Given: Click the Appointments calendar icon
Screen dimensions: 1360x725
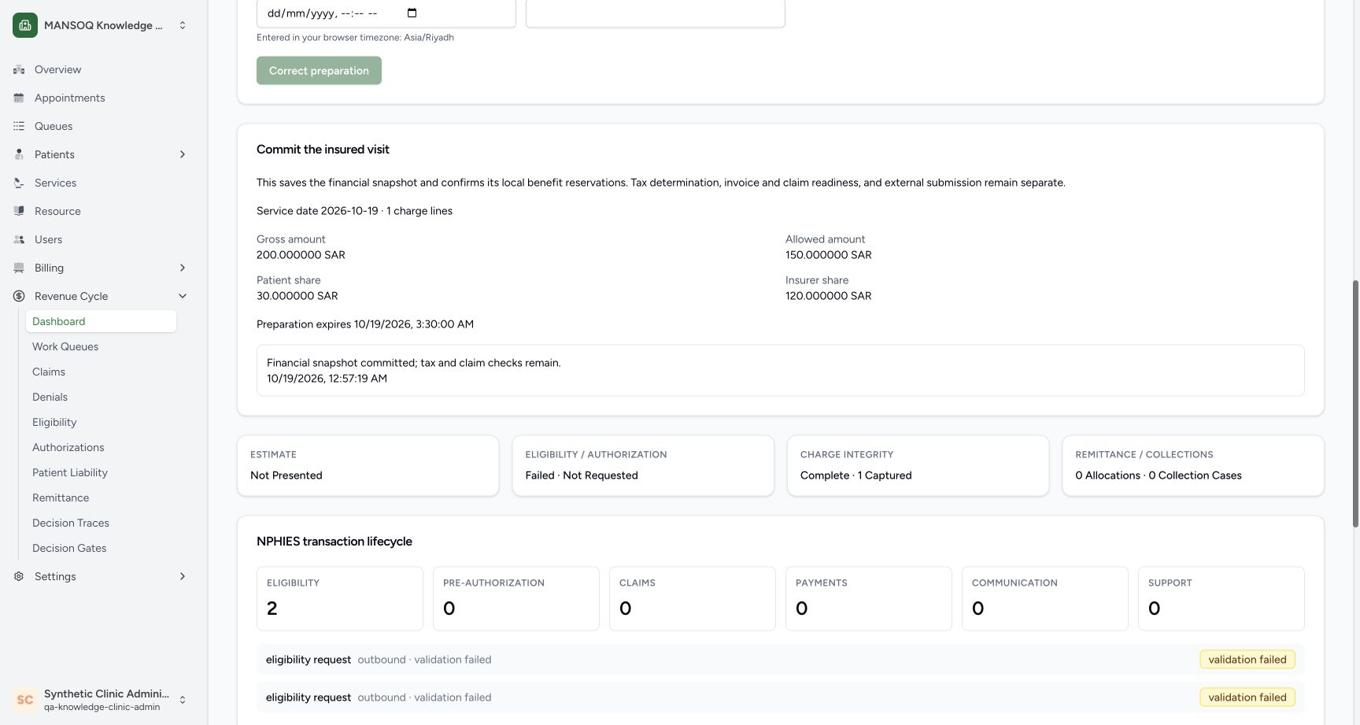Looking at the screenshot, I should click(x=19, y=98).
